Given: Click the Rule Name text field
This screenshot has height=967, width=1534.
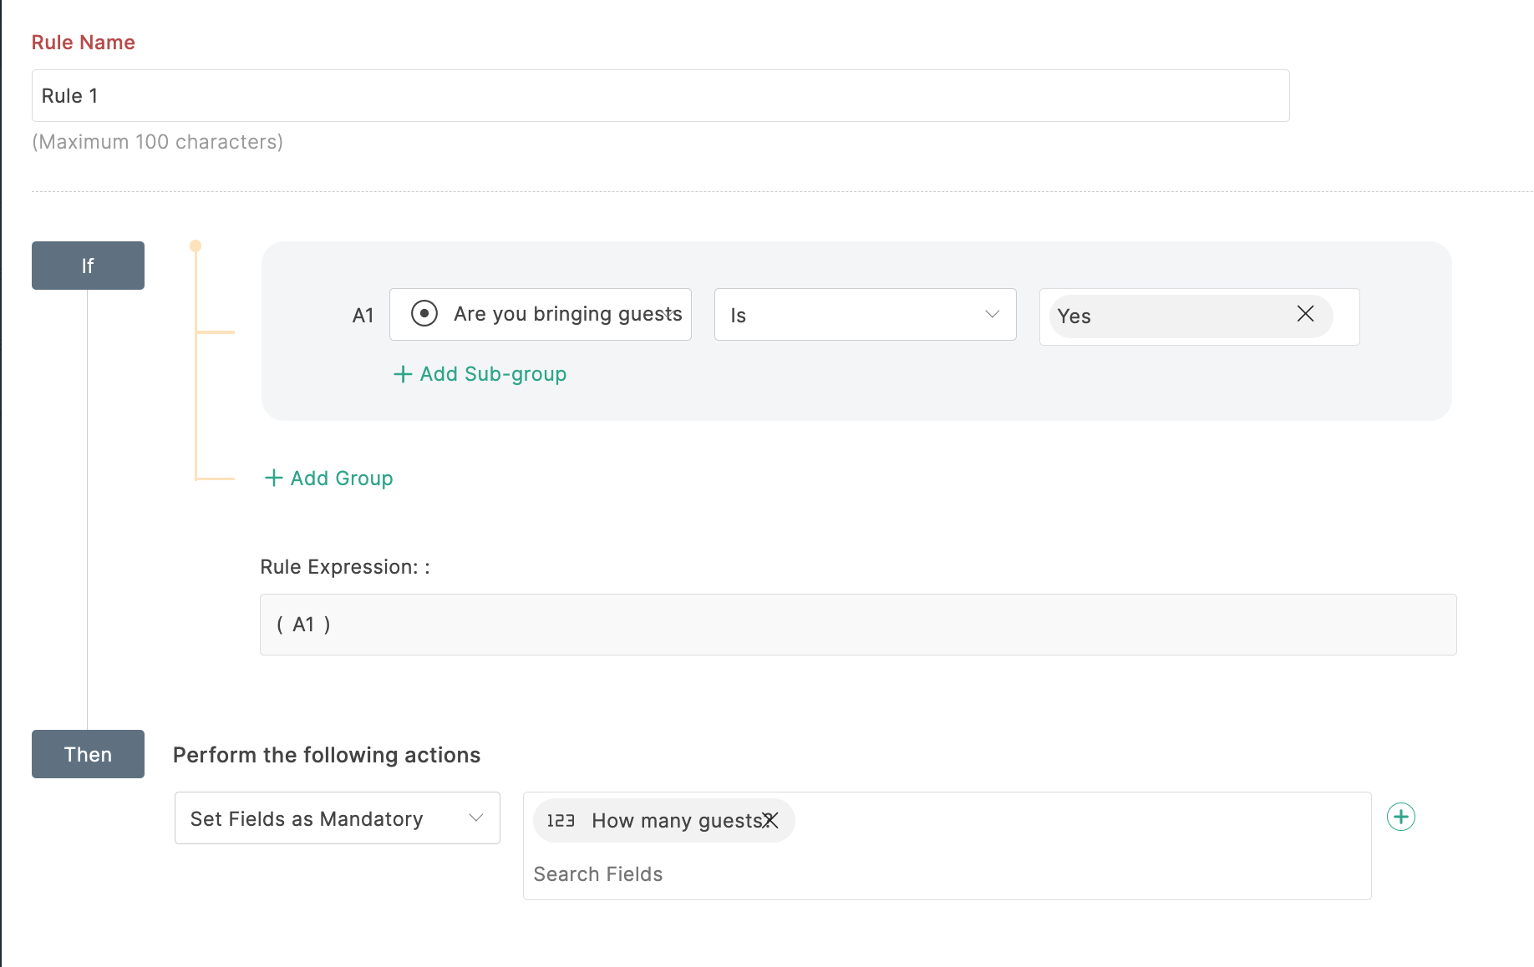Looking at the screenshot, I should tap(660, 96).
